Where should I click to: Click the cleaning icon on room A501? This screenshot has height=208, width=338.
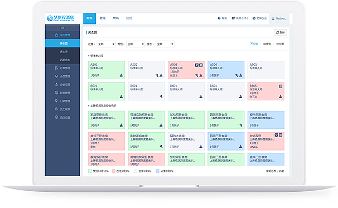[121, 75]
